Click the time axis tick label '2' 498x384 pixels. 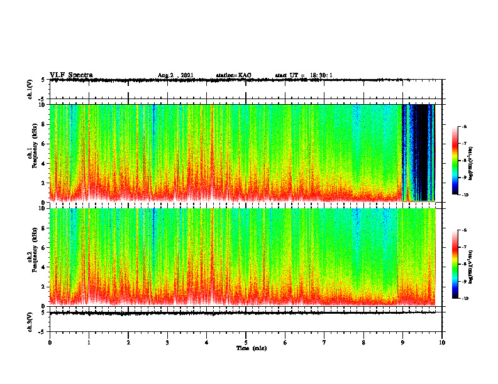click(128, 343)
